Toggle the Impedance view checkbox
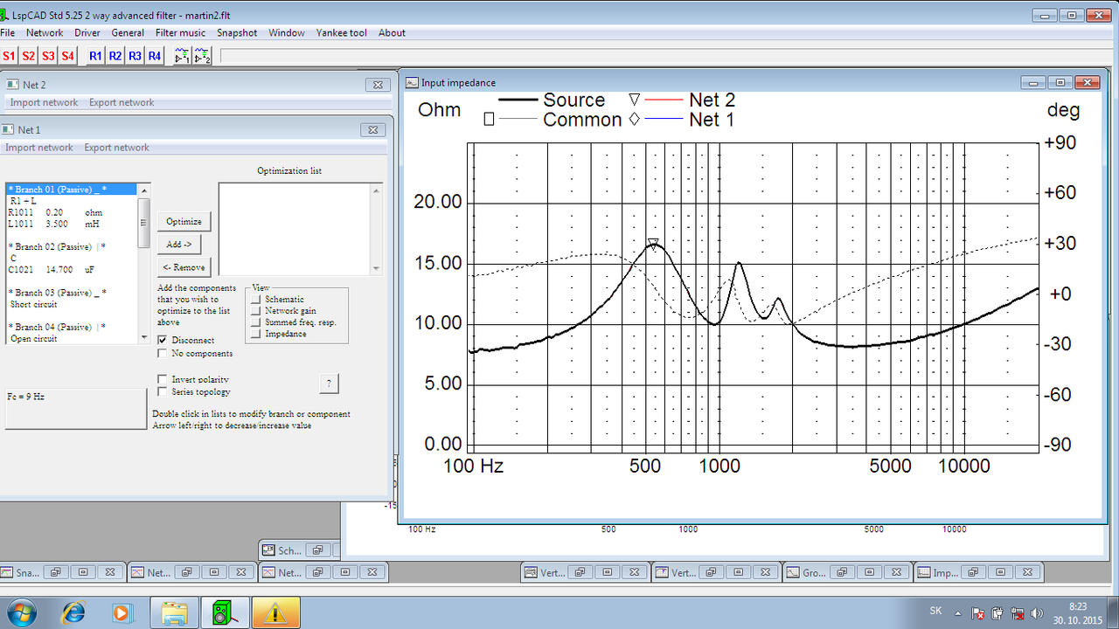1119x629 pixels. point(256,334)
